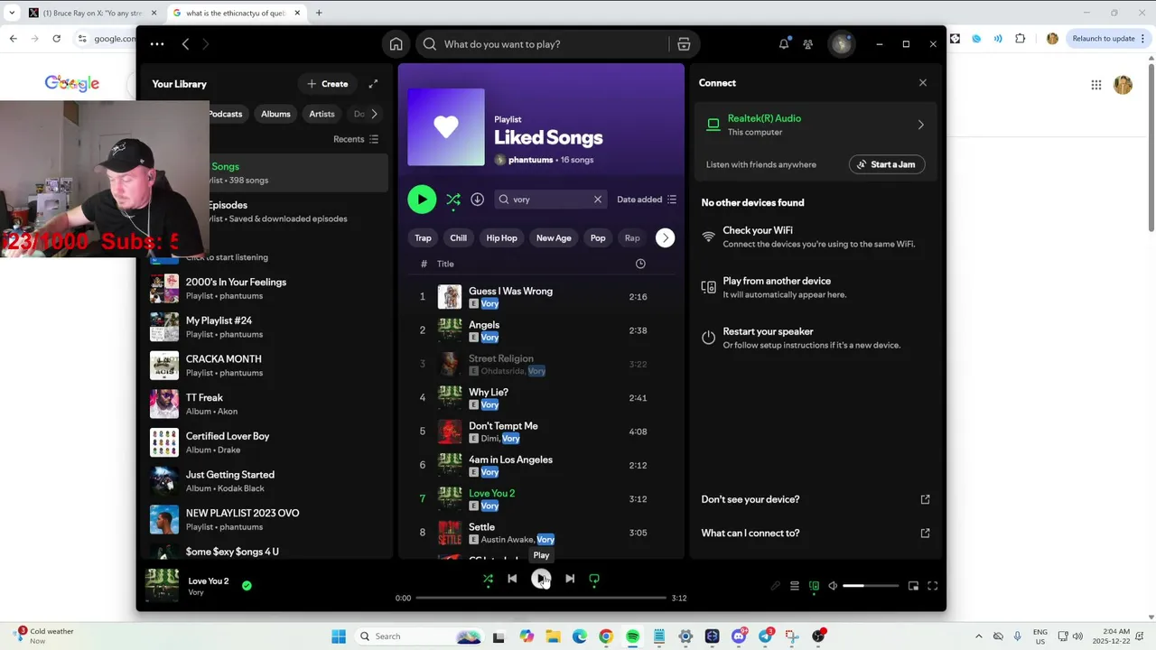The width and height of the screenshot is (1156, 650).
Task: Toggle the New Age genre filter chip
Action: [x=554, y=238]
